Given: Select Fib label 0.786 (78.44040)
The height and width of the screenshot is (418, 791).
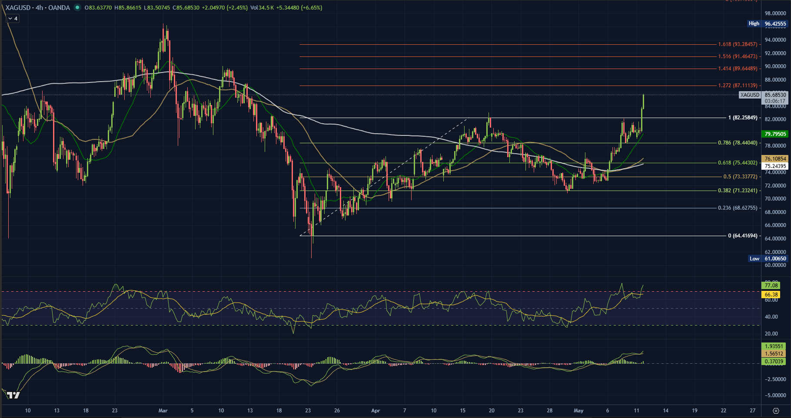Looking at the screenshot, I should (738, 143).
